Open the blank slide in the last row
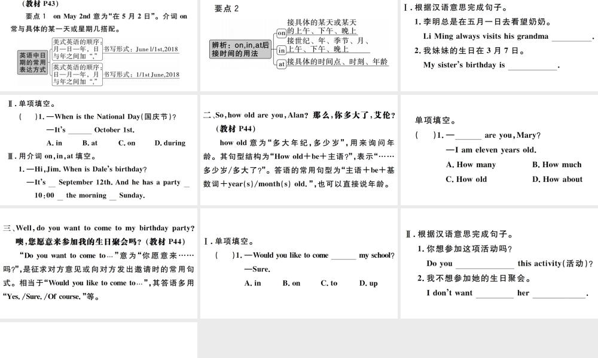Screen dimensions: 598x358 (x=99, y=340)
